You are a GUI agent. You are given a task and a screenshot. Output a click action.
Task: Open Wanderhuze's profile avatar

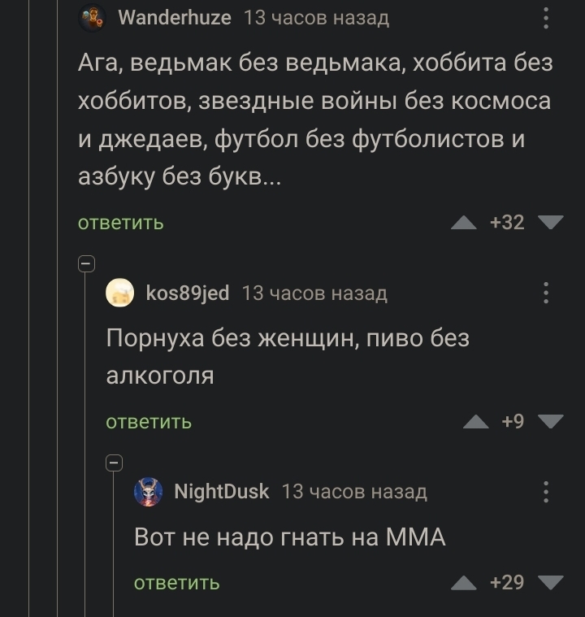92,18
